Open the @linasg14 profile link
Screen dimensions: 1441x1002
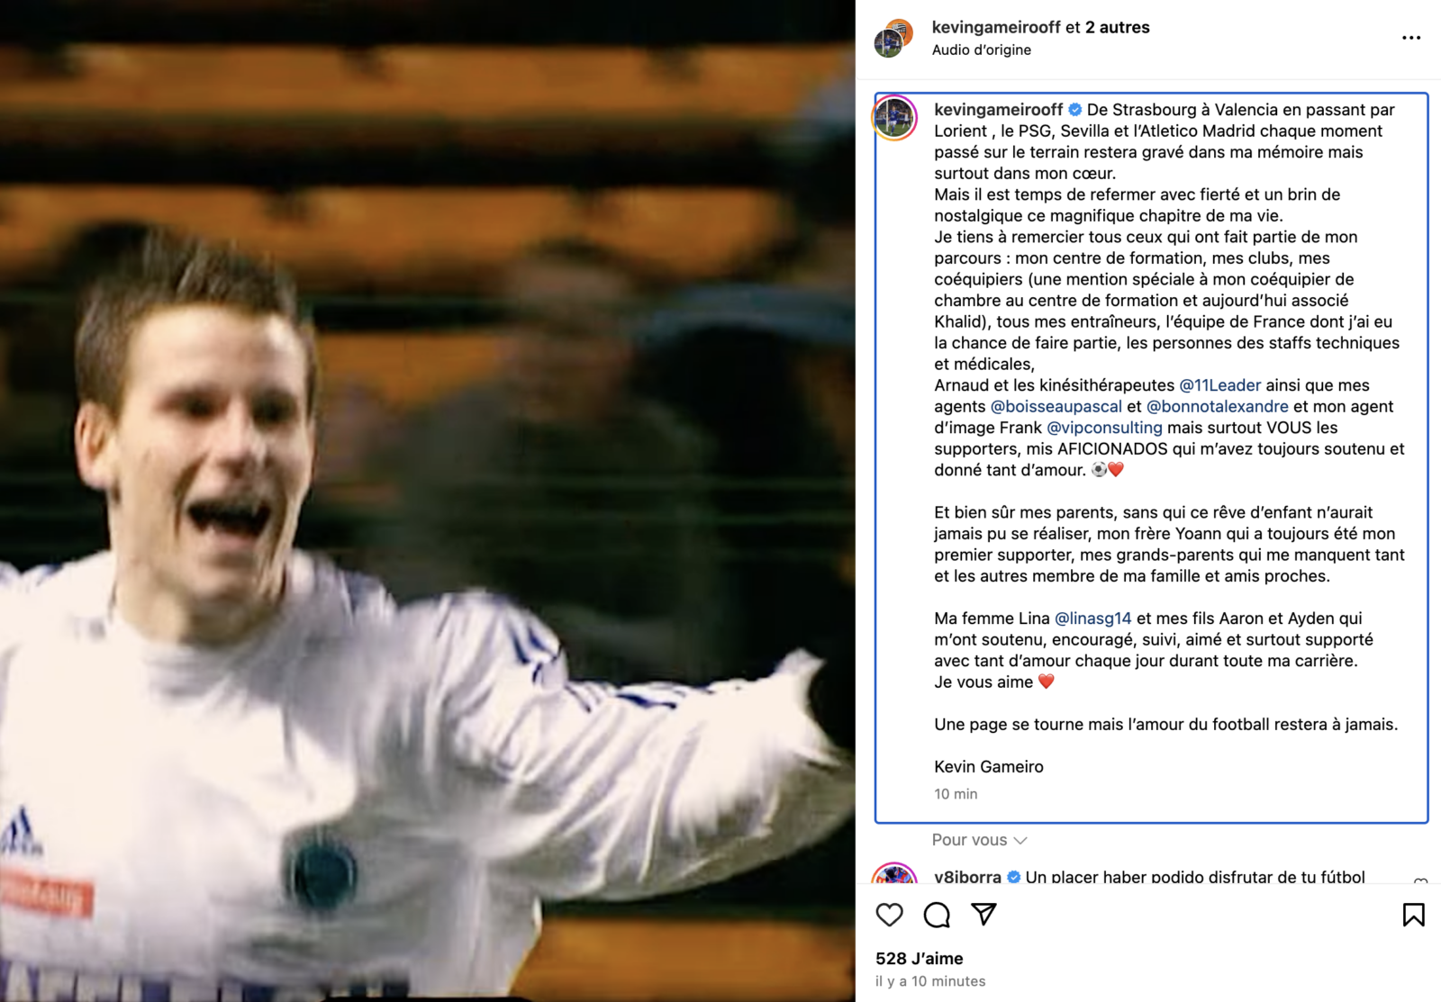coord(1092,618)
